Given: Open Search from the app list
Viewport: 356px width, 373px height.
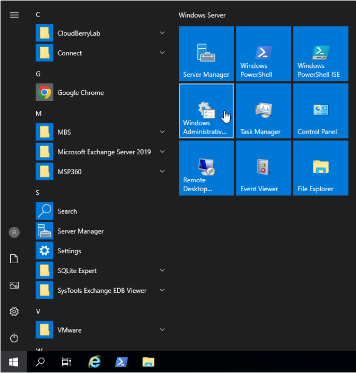Looking at the screenshot, I should tap(100, 211).
